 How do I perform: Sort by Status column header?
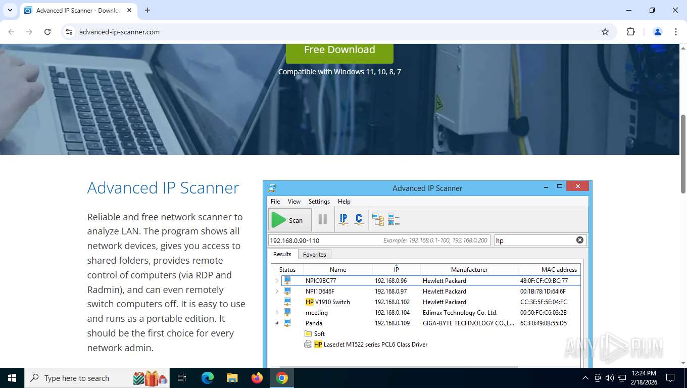pos(287,269)
